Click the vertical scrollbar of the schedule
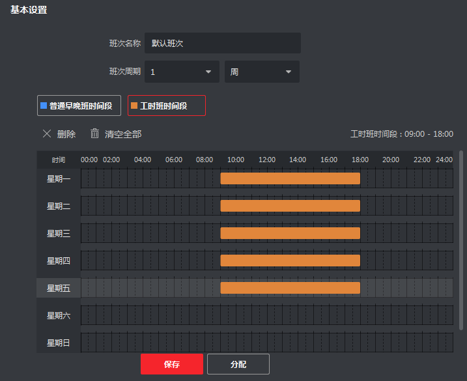The height and width of the screenshot is (381, 467). (461, 240)
